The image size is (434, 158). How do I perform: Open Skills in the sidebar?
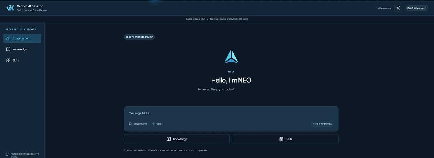tap(22, 60)
